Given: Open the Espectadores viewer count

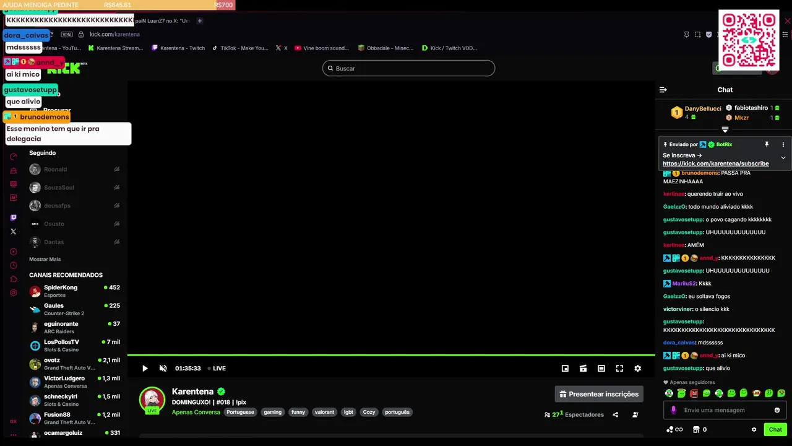Looking at the screenshot, I should [x=574, y=414].
